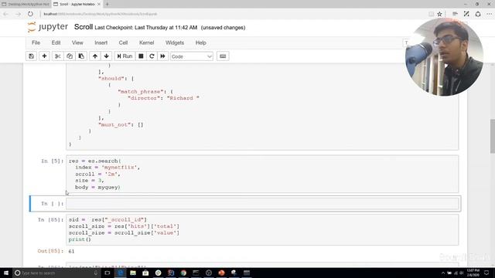This screenshot has width=495, height=278.
Task: Cut selected cells with the scissors icon
Action: point(57,56)
